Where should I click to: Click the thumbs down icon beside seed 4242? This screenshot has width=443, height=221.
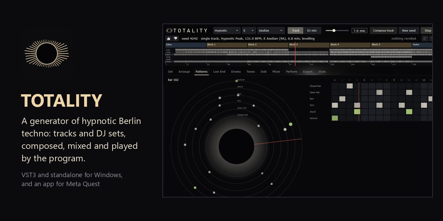175,39
